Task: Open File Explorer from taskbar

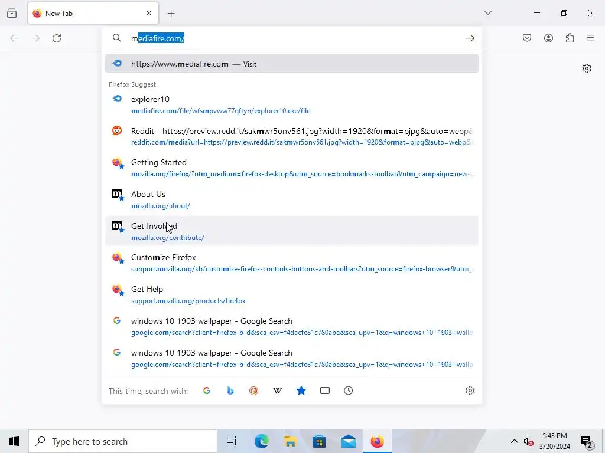Action: pos(290,441)
